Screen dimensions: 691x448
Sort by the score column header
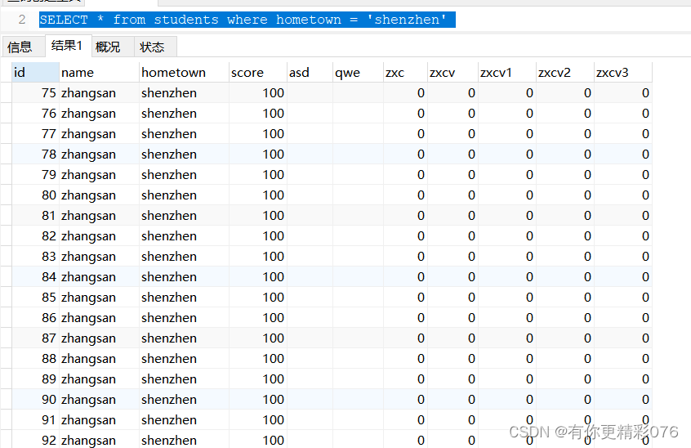click(x=258, y=72)
